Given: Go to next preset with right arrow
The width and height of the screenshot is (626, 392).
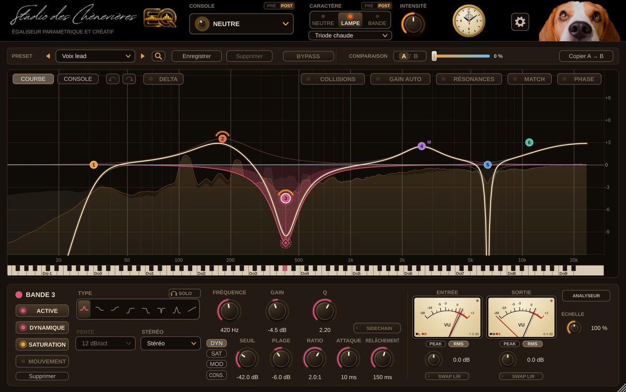Looking at the screenshot, I should [x=143, y=56].
